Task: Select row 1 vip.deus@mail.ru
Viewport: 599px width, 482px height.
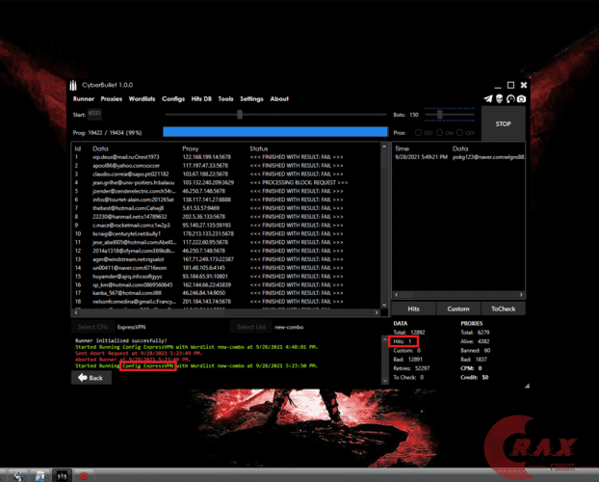Action: pyautogui.click(x=227, y=157)
